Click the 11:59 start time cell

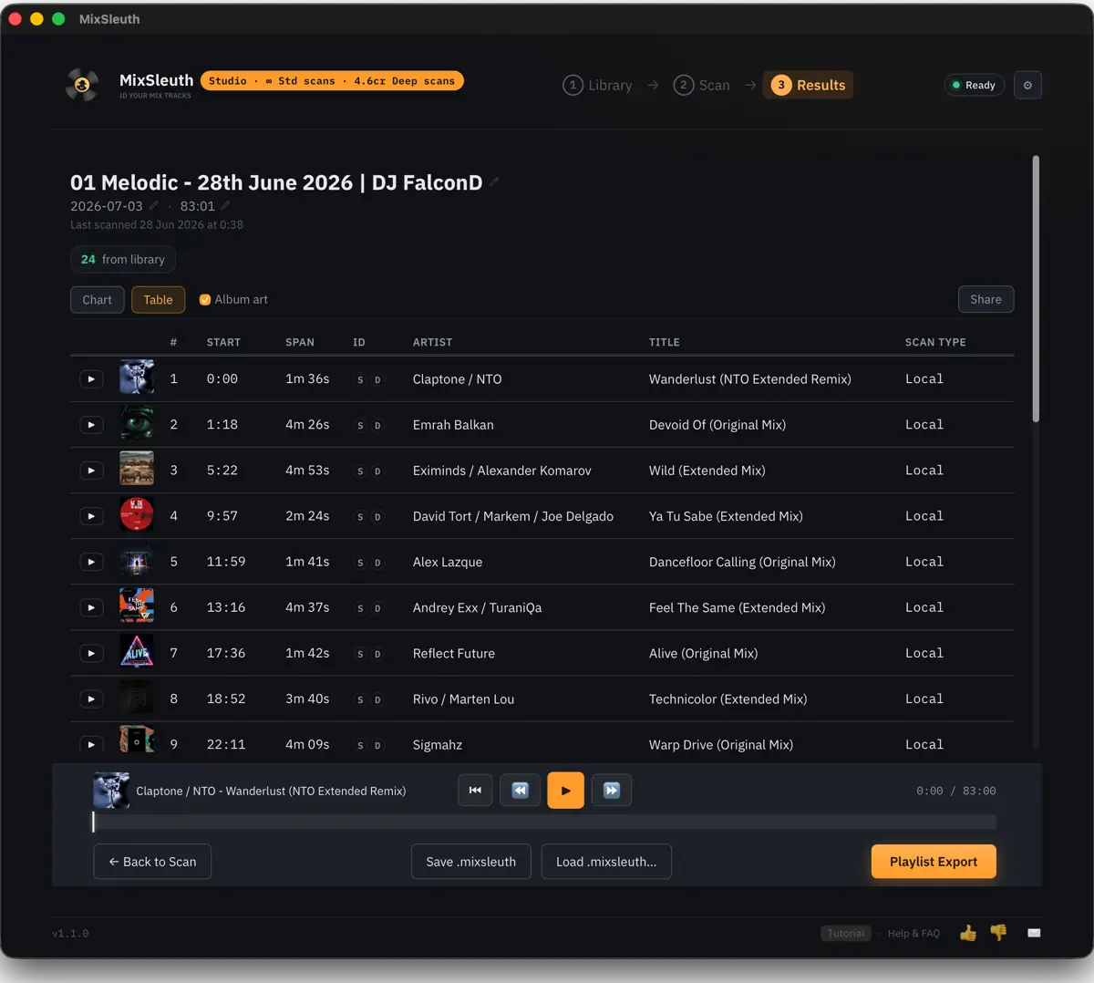[226, 562]
